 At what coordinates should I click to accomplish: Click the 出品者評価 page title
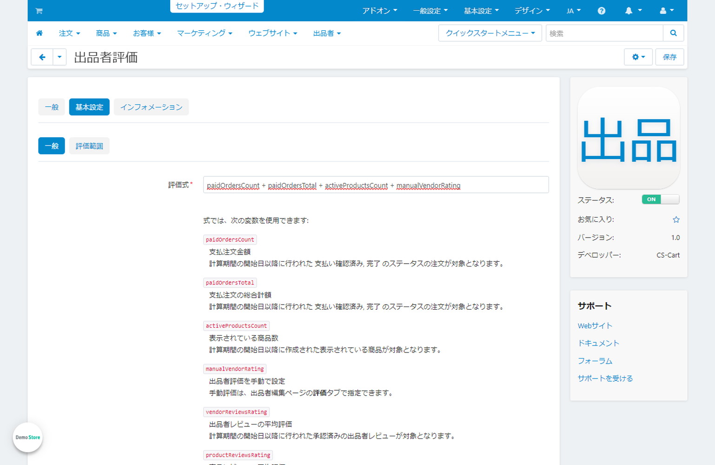click(106, 57)
